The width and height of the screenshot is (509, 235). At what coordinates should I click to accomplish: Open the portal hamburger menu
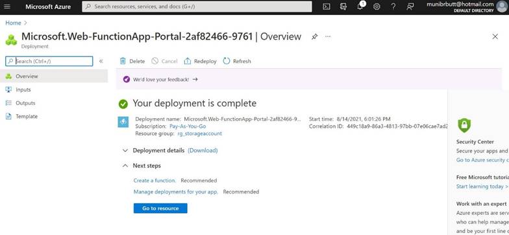(6, 6)
